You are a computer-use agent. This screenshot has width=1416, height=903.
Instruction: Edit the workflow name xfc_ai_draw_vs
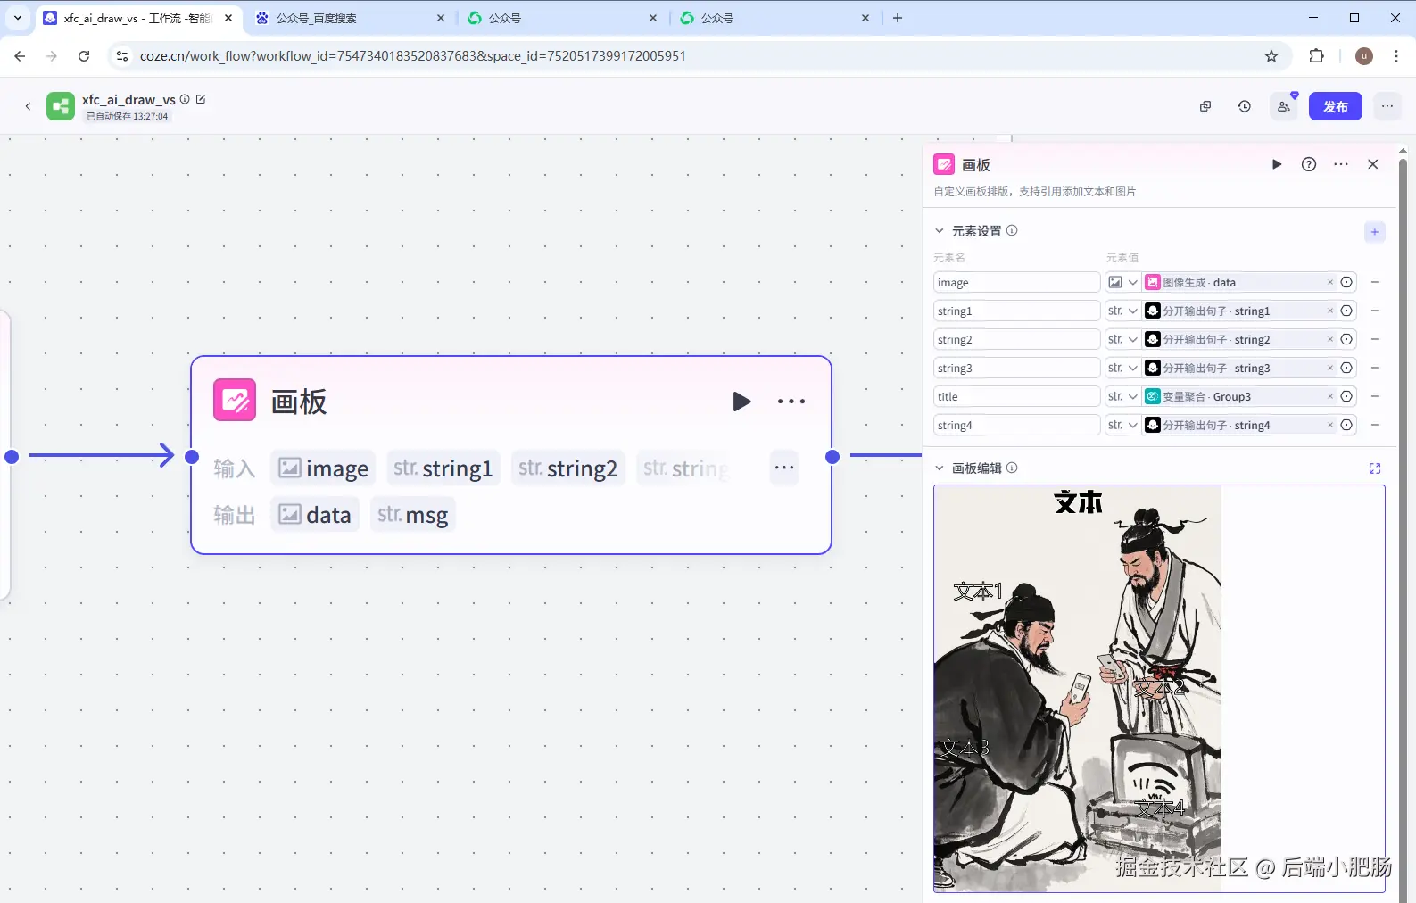click(201, 99)
